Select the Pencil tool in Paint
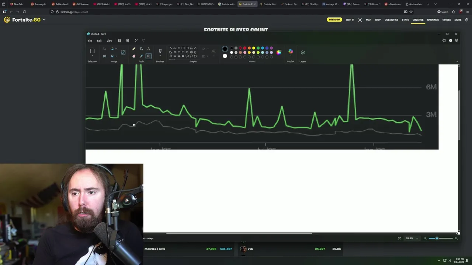The image size is (472, 265). click(x=134, y=49)
